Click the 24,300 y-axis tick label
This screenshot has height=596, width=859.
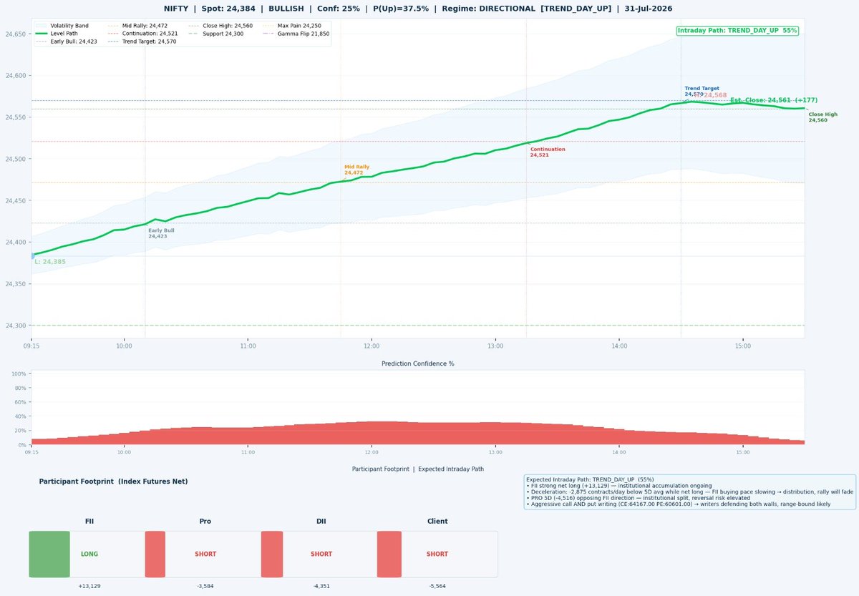tap(16, 326)
